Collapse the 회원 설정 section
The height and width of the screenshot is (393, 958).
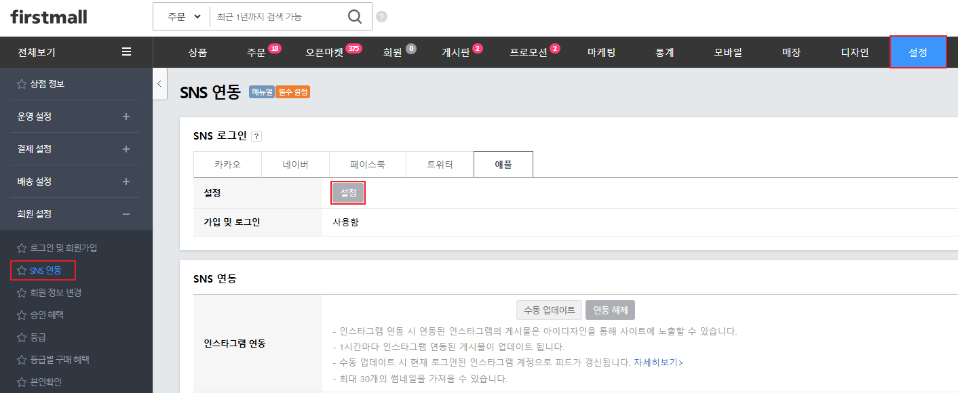click(x=126, y=214)
